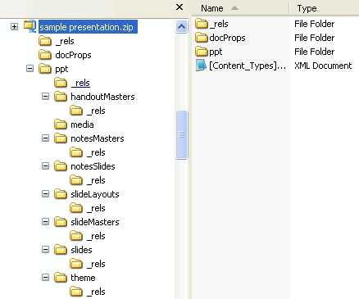Select the theme tree label
Screen dimensions: 359x299
[83, 278]
